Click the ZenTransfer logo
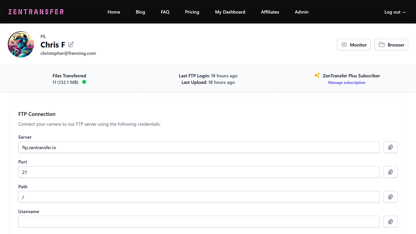This screenshot has width=416, height=234. [36, 12]
